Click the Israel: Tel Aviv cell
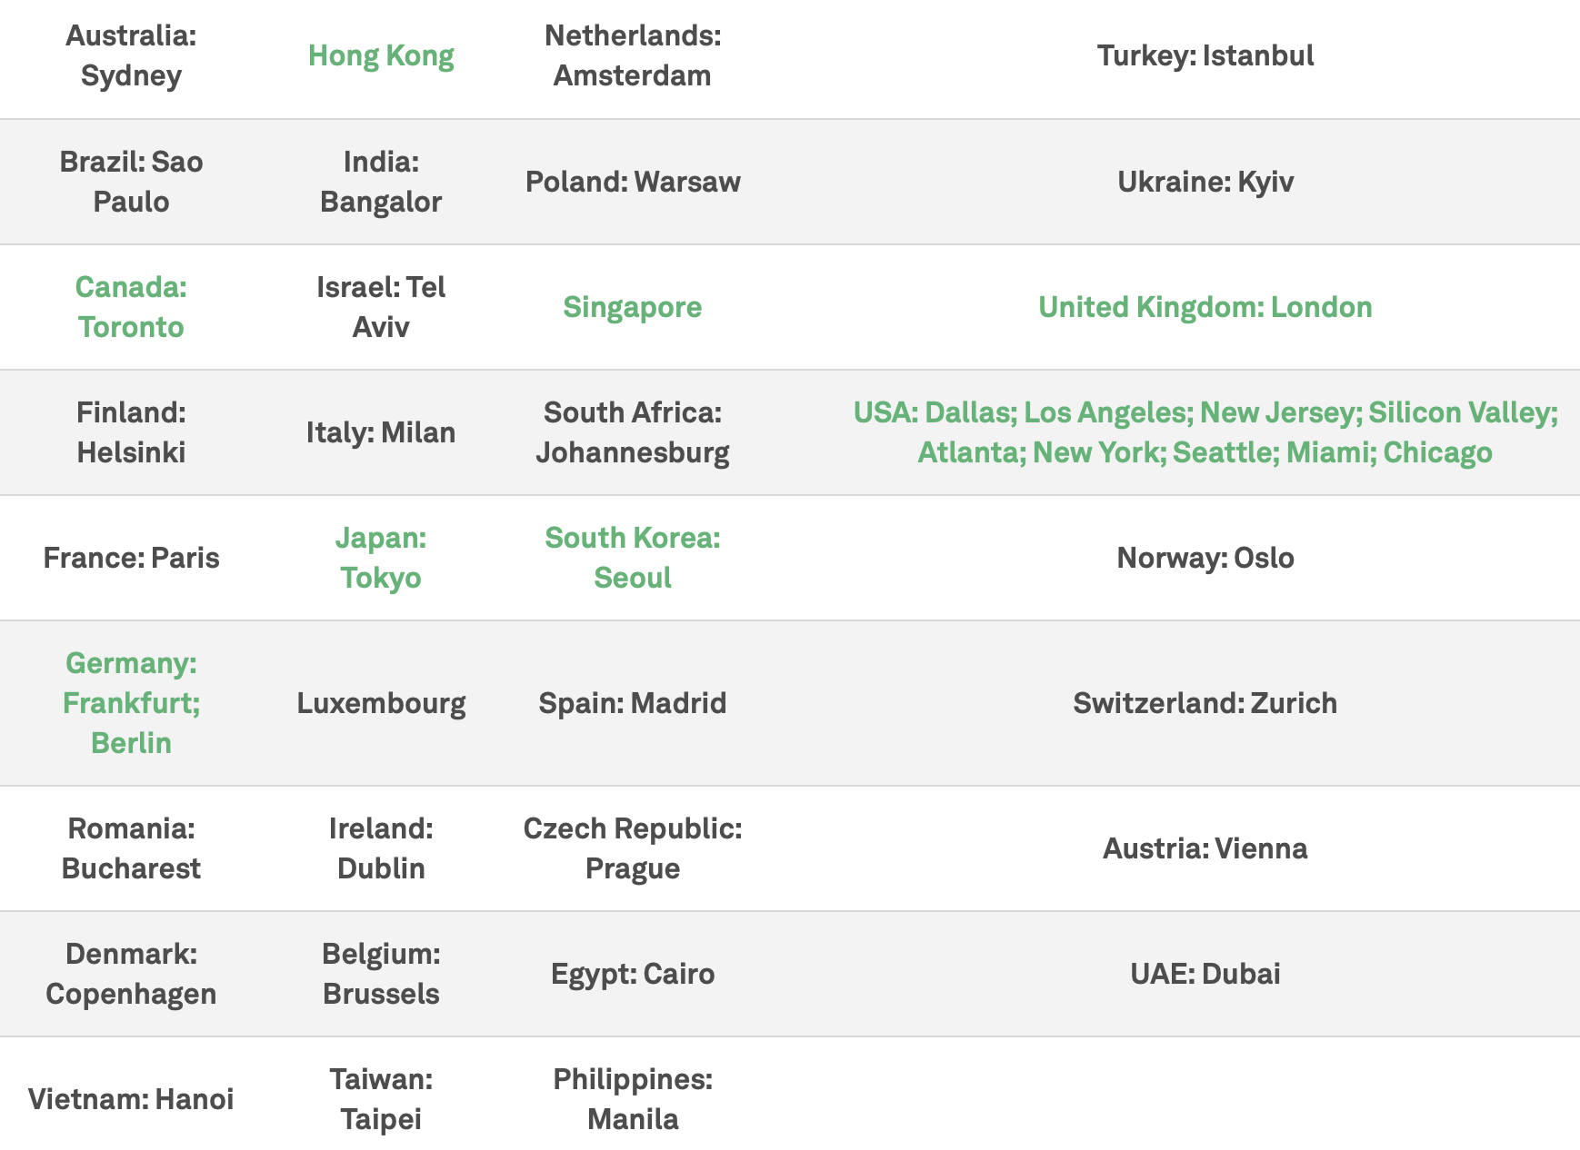 tap(381, 307)
